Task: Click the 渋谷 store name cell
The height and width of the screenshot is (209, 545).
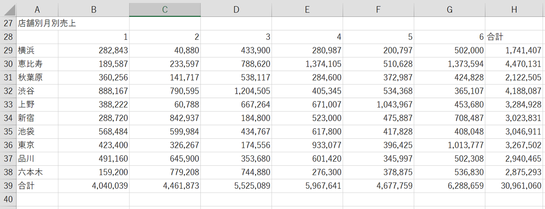Action: click(37, 91)
